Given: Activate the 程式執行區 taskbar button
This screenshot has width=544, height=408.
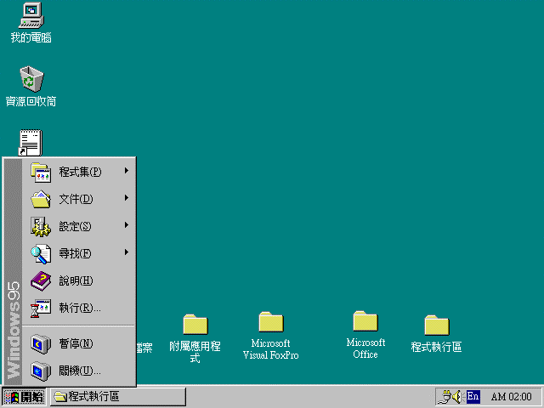Looking at the screenshot, I should coord(118,397).
